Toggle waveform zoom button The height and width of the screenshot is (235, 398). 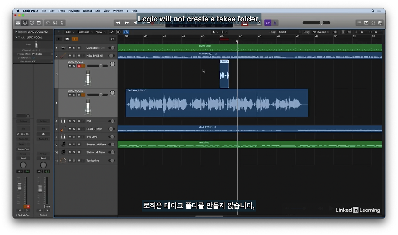tap(335, 32)
